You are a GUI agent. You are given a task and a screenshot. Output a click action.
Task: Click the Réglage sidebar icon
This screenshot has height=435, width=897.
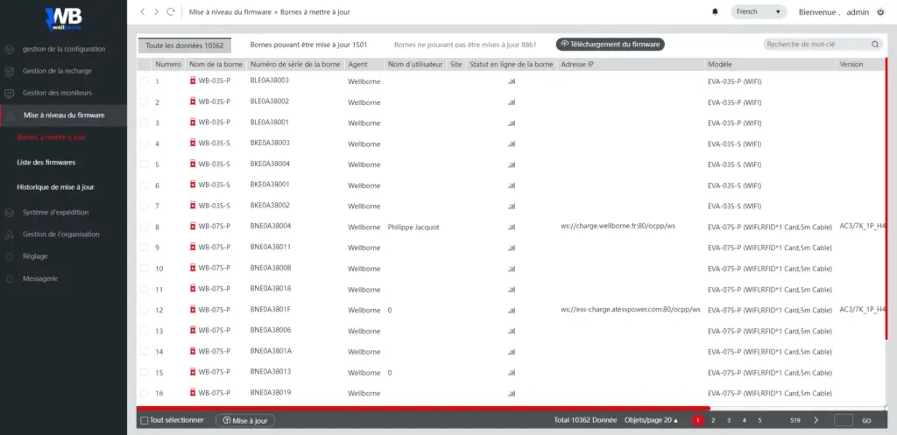(x=9, y=256)
